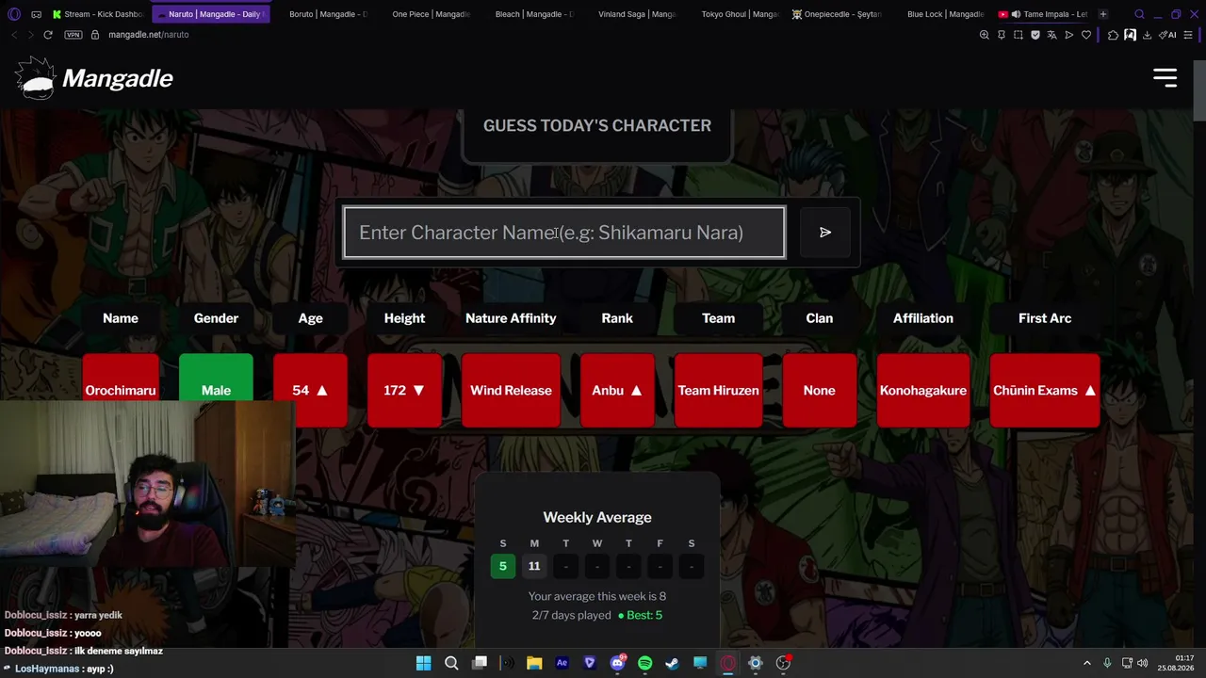1206x678 pixels.
Task: Reload the current page
Action: click(48, 35)
